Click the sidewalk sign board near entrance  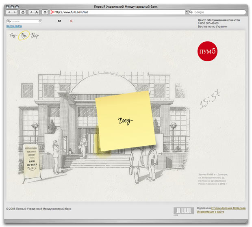(31, 162)
